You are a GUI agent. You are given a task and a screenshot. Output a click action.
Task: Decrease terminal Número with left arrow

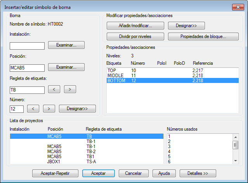33,109
